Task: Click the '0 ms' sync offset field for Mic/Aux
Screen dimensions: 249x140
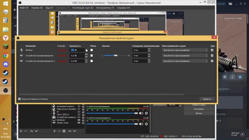Action: click(140, 50)
